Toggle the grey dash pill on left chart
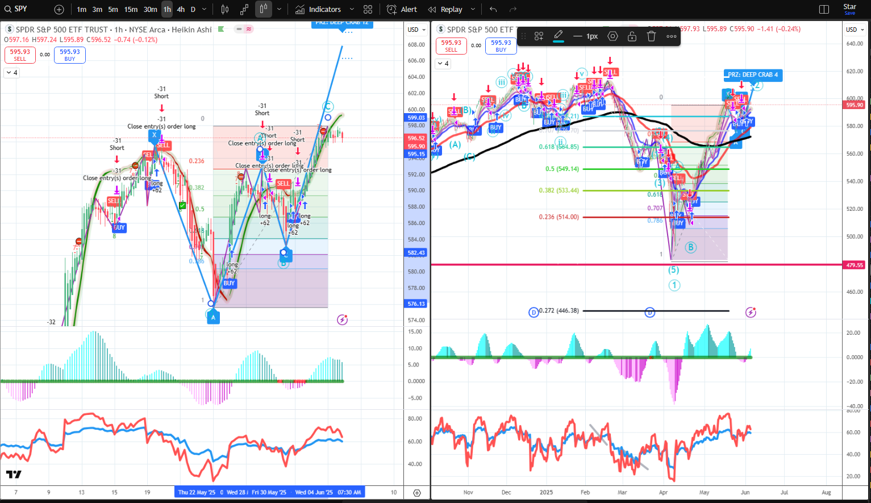Screen dimensions: 871x503 (x=240, y=29)
